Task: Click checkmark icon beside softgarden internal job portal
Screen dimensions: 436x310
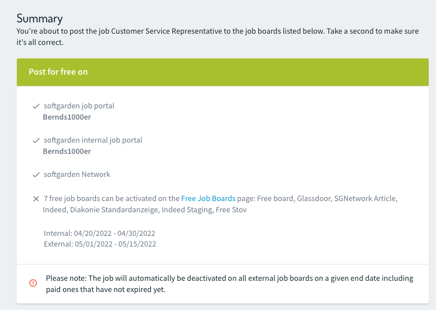Action: click(x=36, y=140)
